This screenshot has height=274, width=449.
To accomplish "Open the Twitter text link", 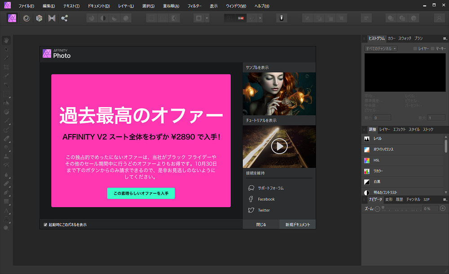I will point(264,210).
